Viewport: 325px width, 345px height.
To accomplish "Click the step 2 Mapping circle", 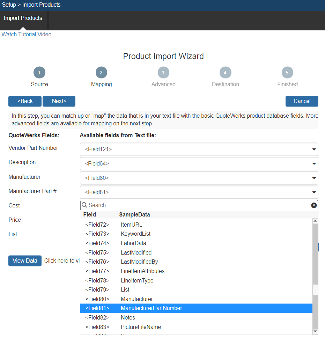I will [x=101, y=73].
